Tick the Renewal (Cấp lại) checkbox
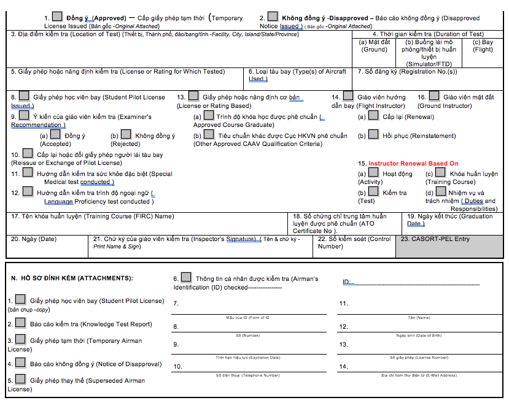Screen dimensions: 509x403 pos(373,115)
